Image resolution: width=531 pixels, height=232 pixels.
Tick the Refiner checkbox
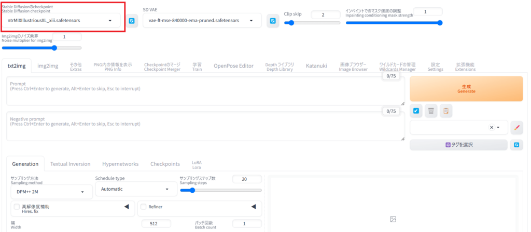click(144, 207)
